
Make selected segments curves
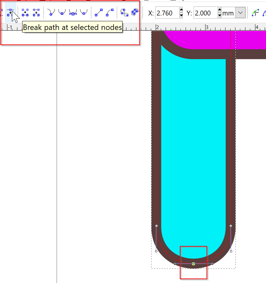(x=110, y=13)
